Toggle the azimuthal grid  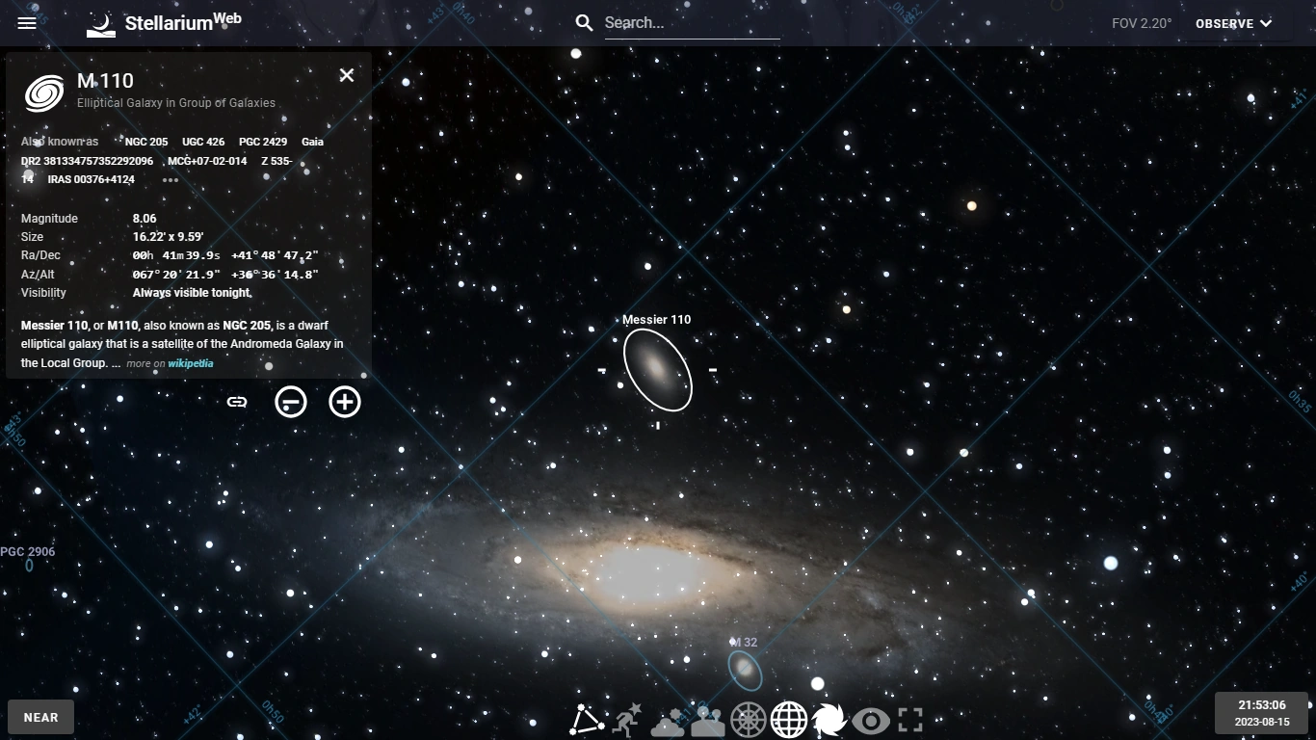(749, 720)
